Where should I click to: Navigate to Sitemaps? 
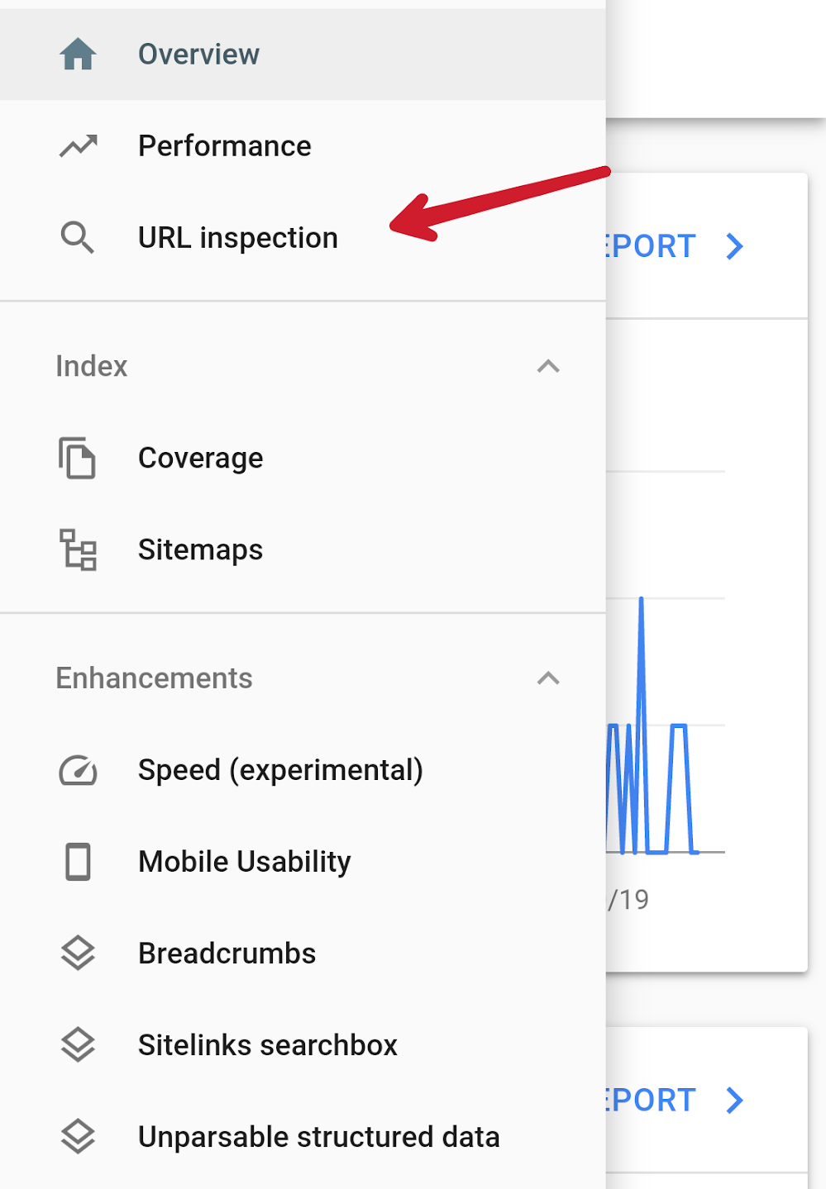[x=200, y=549]
